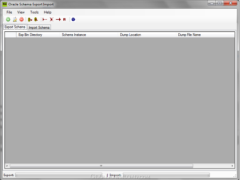Click the Dump File Name column header
The image size is (240, 180).
pyautogui.click(x=205, y=35)
